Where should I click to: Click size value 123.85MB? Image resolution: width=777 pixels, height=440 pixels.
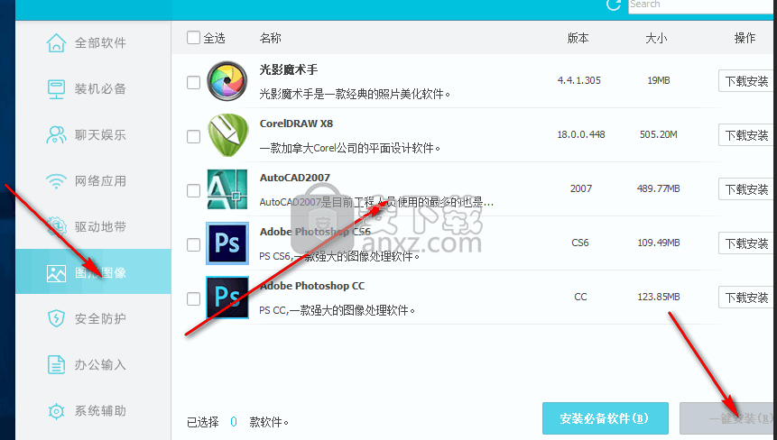(658, 297)
